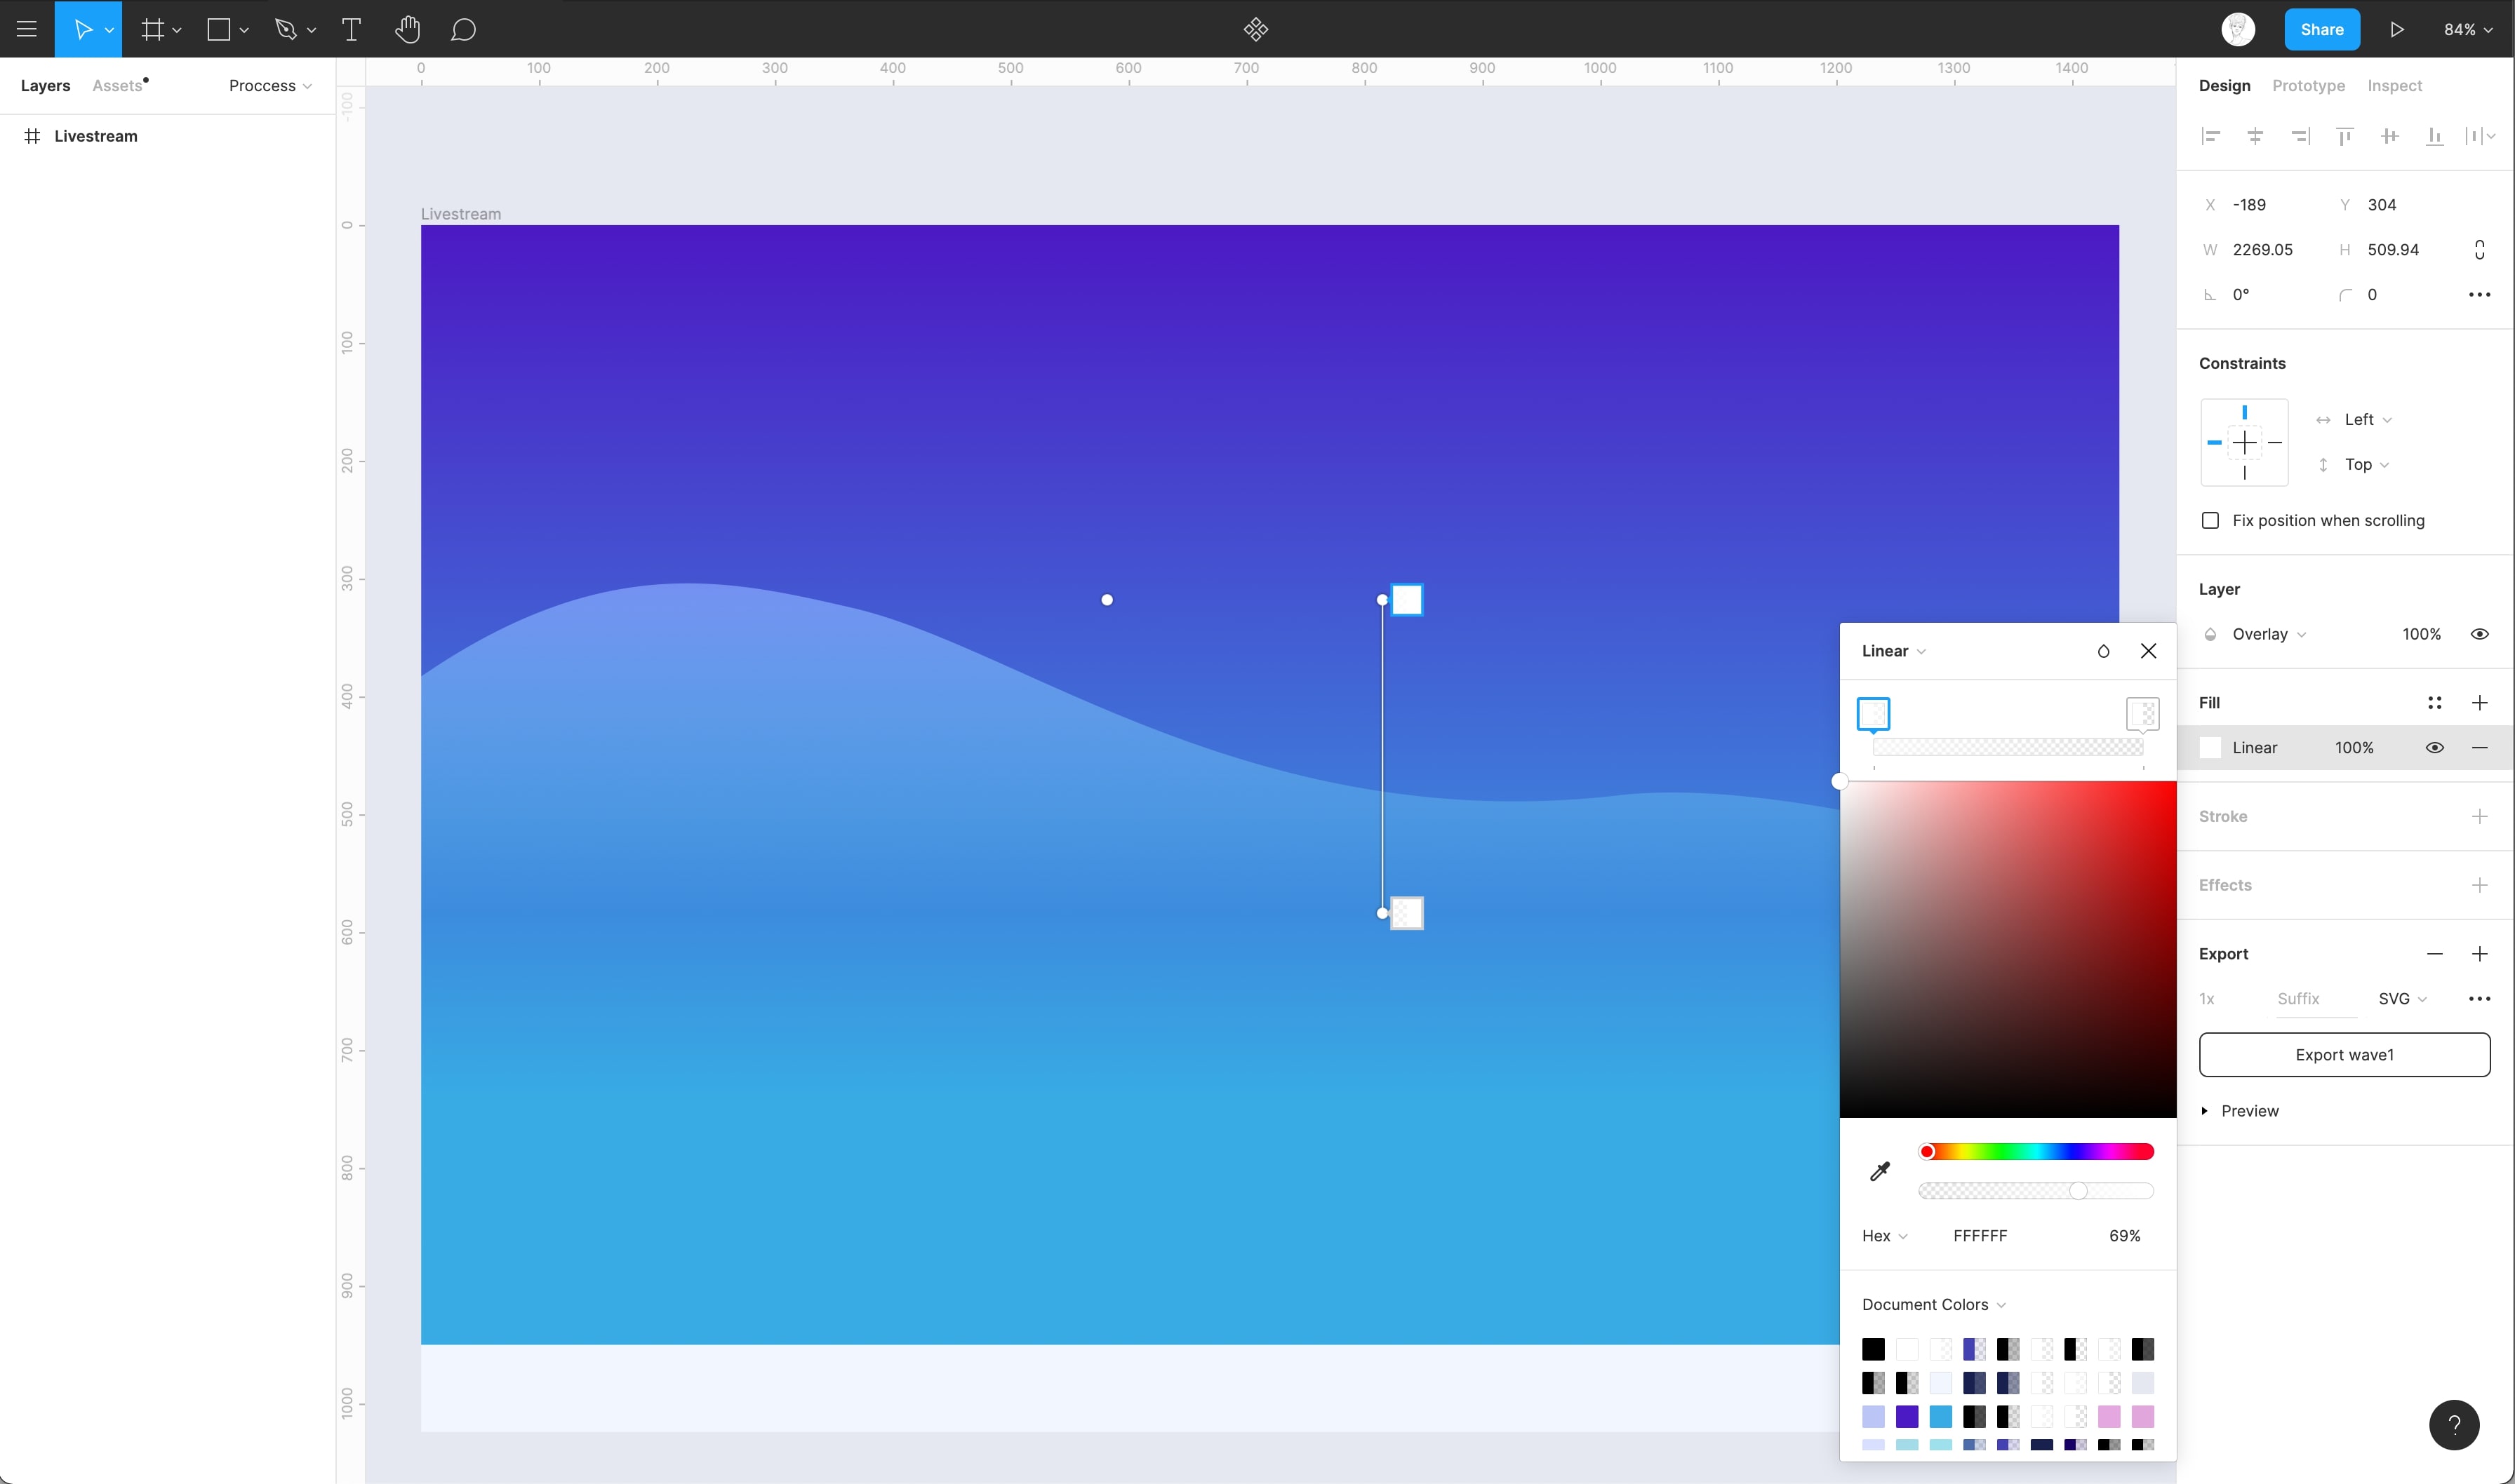Toggle layer visibility eye next to Overlay
2515x1484 pixels.
(2480, 633)
